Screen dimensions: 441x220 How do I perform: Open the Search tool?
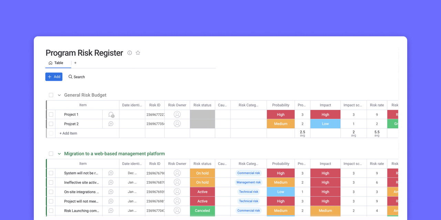[x=76, y=77]
